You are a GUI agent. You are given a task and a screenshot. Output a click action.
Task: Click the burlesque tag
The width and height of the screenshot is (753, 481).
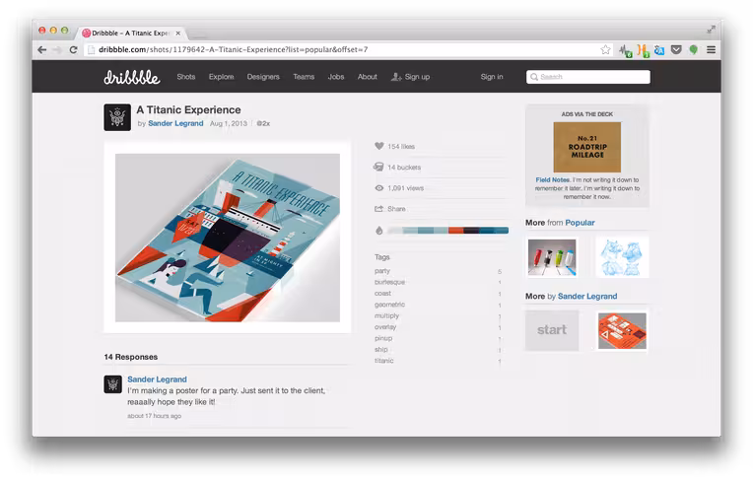(389, 282)
